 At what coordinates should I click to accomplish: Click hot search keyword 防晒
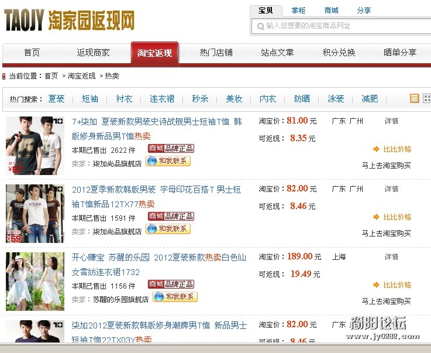[x=302, y=98]
